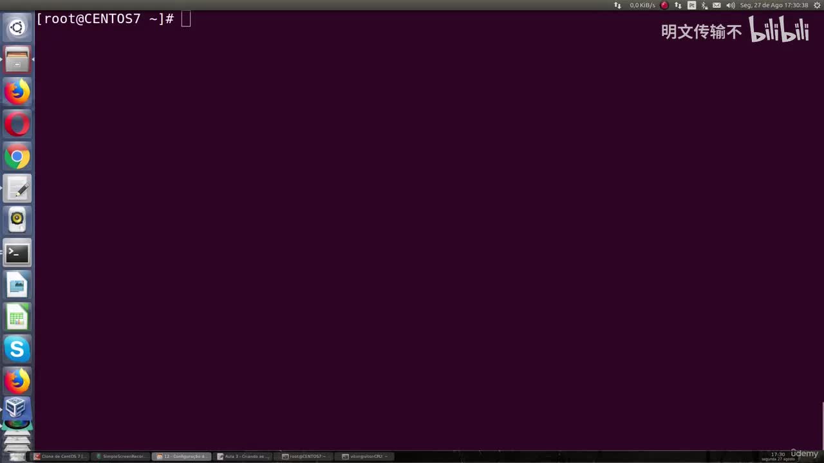Viewport: 824px width, 463px height.
Task: Switch to 12 - Configuração taskbar window
Action: click(x=182, y=457)
